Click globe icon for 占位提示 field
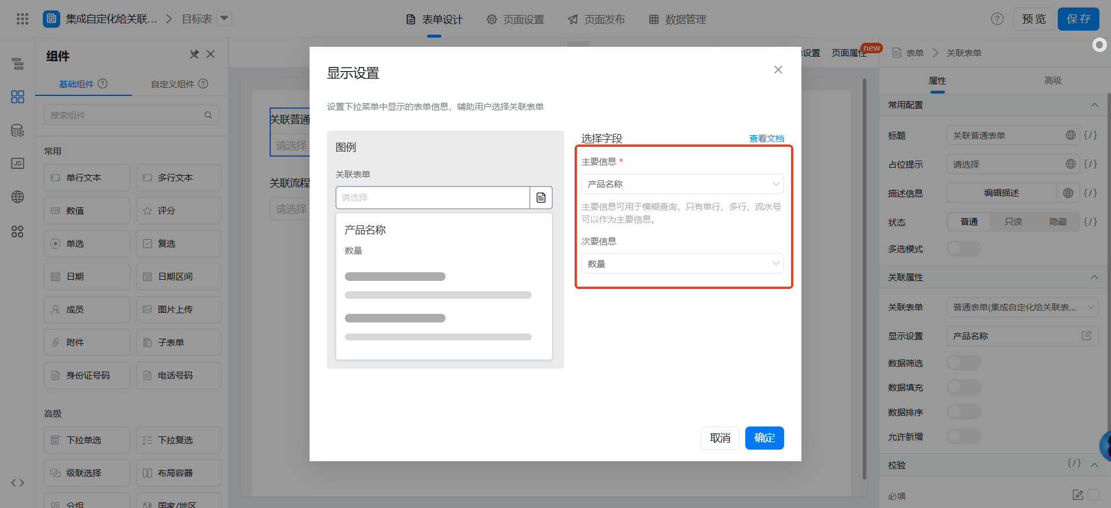1111x508 pixels. (x=1070, y=164)
